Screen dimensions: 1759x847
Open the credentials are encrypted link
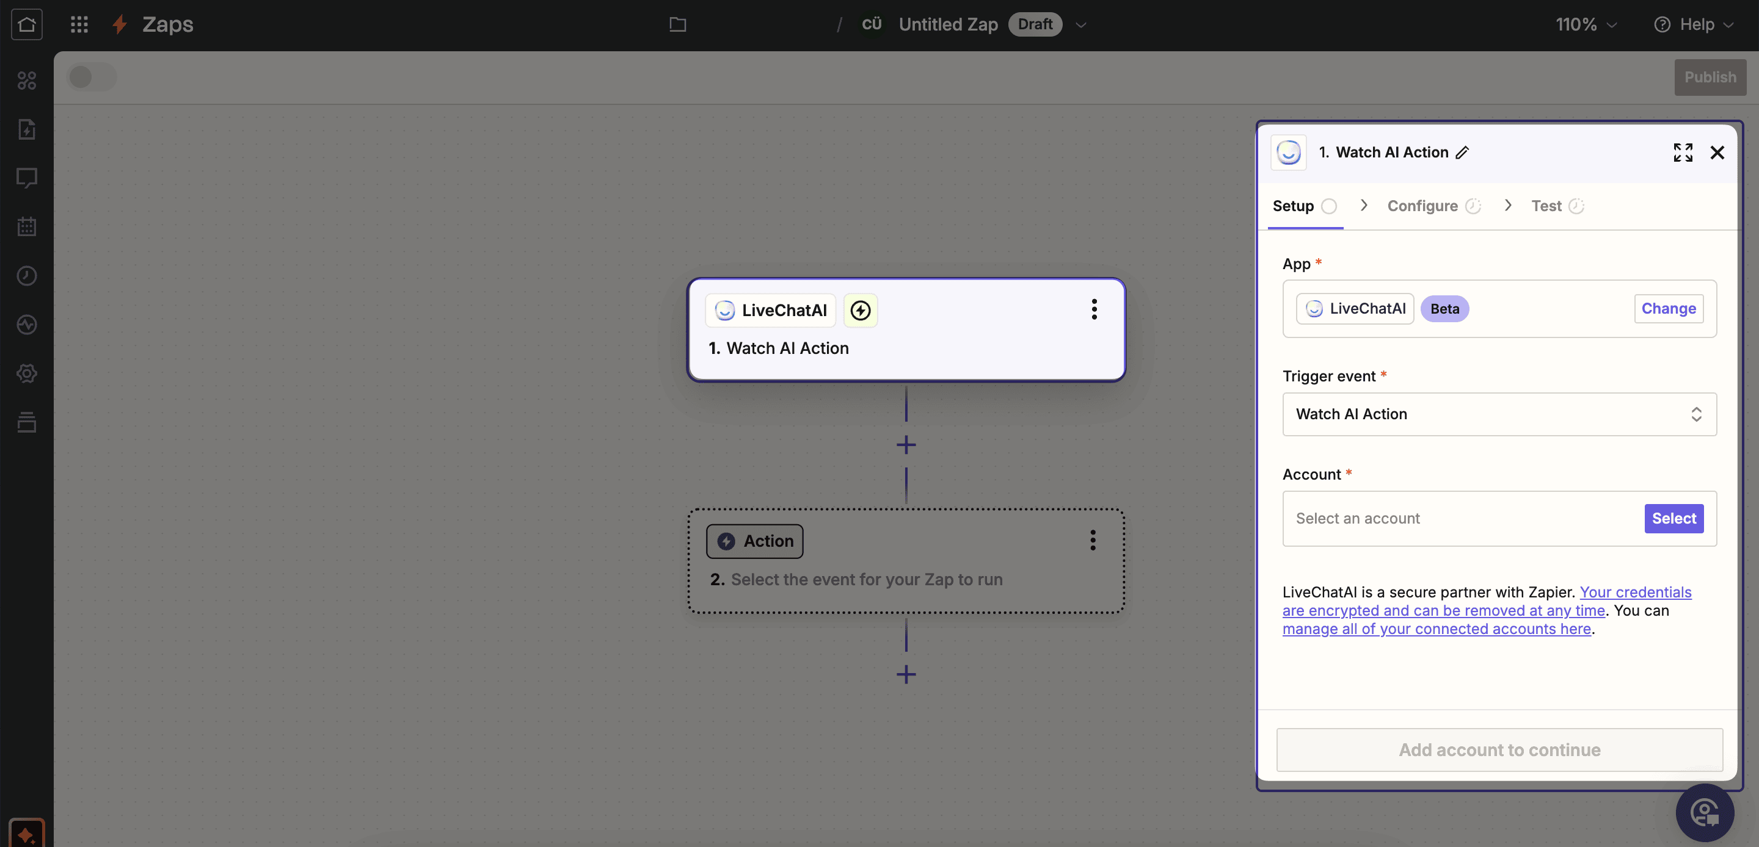1487,600
